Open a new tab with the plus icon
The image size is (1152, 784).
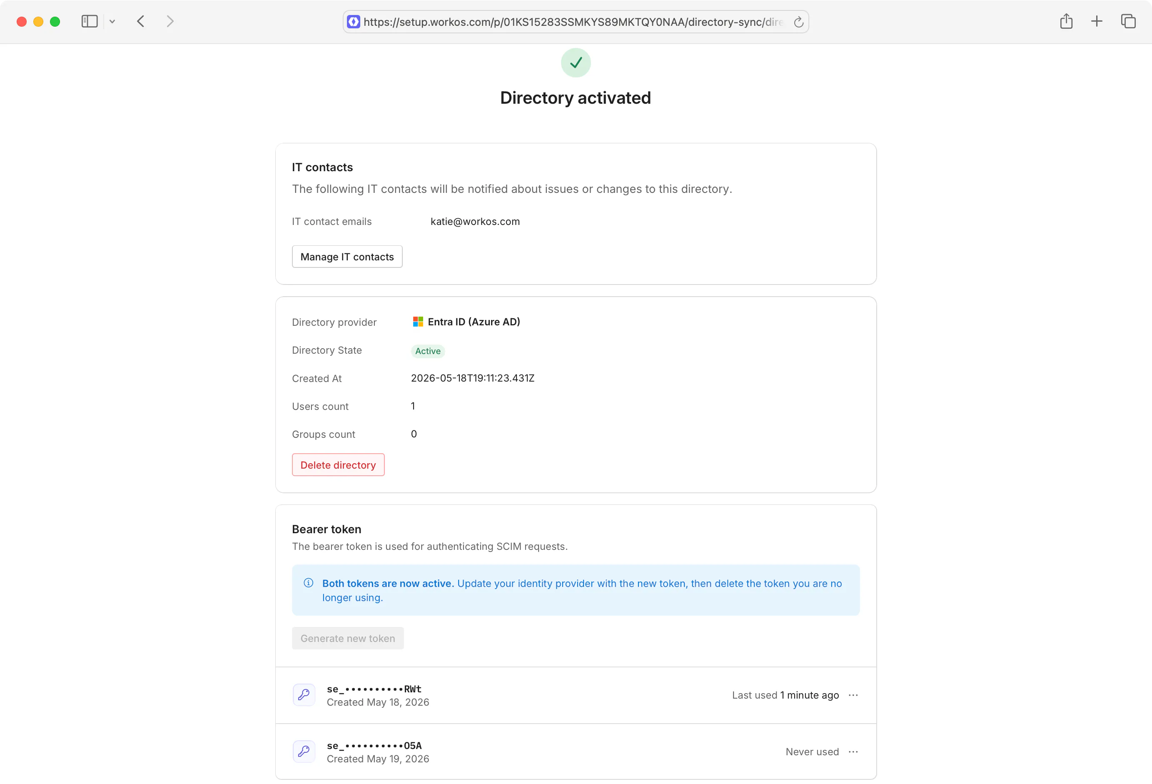pyautogui.click(x=1097, y=21)
